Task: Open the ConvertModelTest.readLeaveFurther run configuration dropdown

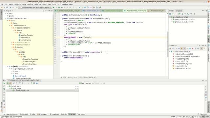Action: point(35,8)
